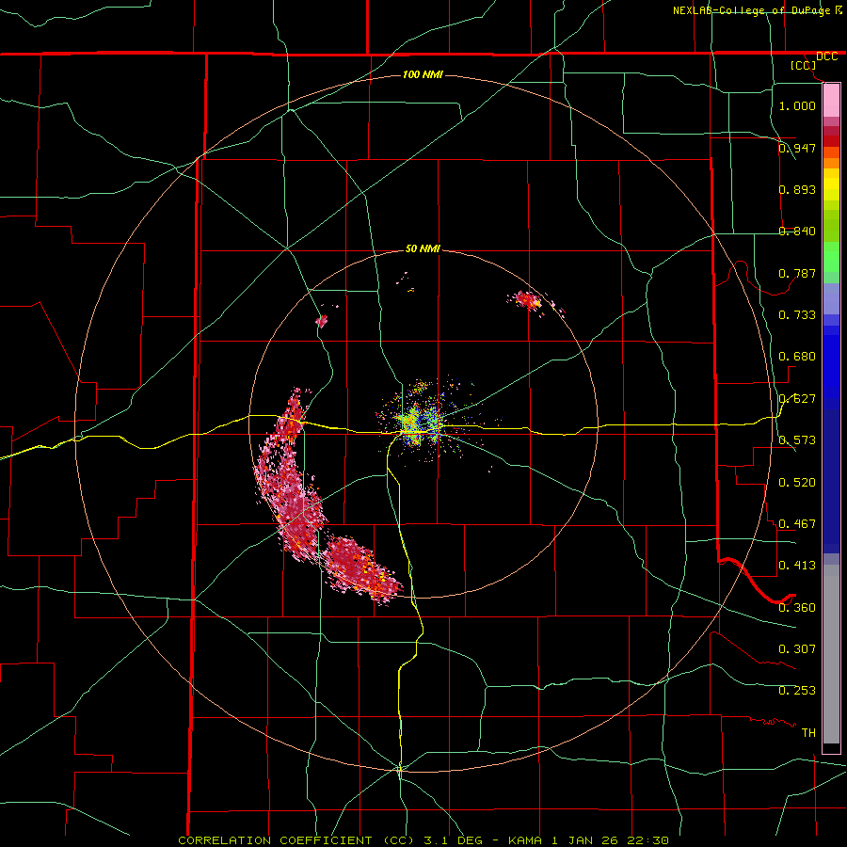The image size is (847, 847).
Task: Select the 0.573 legend value
Action: point(797,440)
